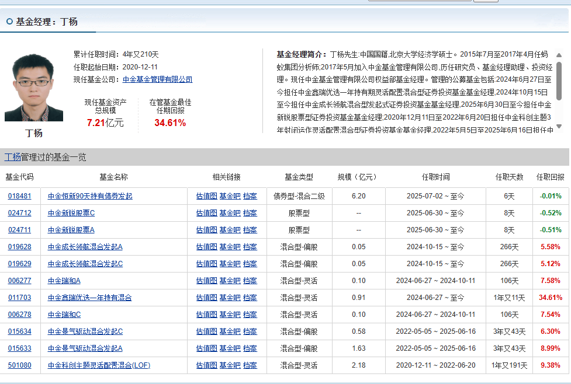Open 估值图 for fund 019629
The image size is (571, 384).
[207, 264]
